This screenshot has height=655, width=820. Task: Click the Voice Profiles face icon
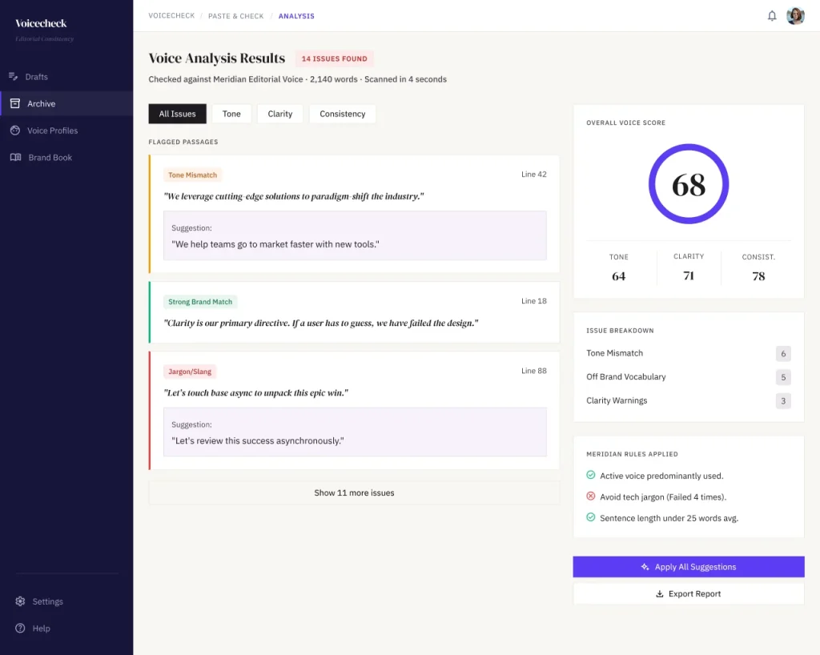[15, 131]
